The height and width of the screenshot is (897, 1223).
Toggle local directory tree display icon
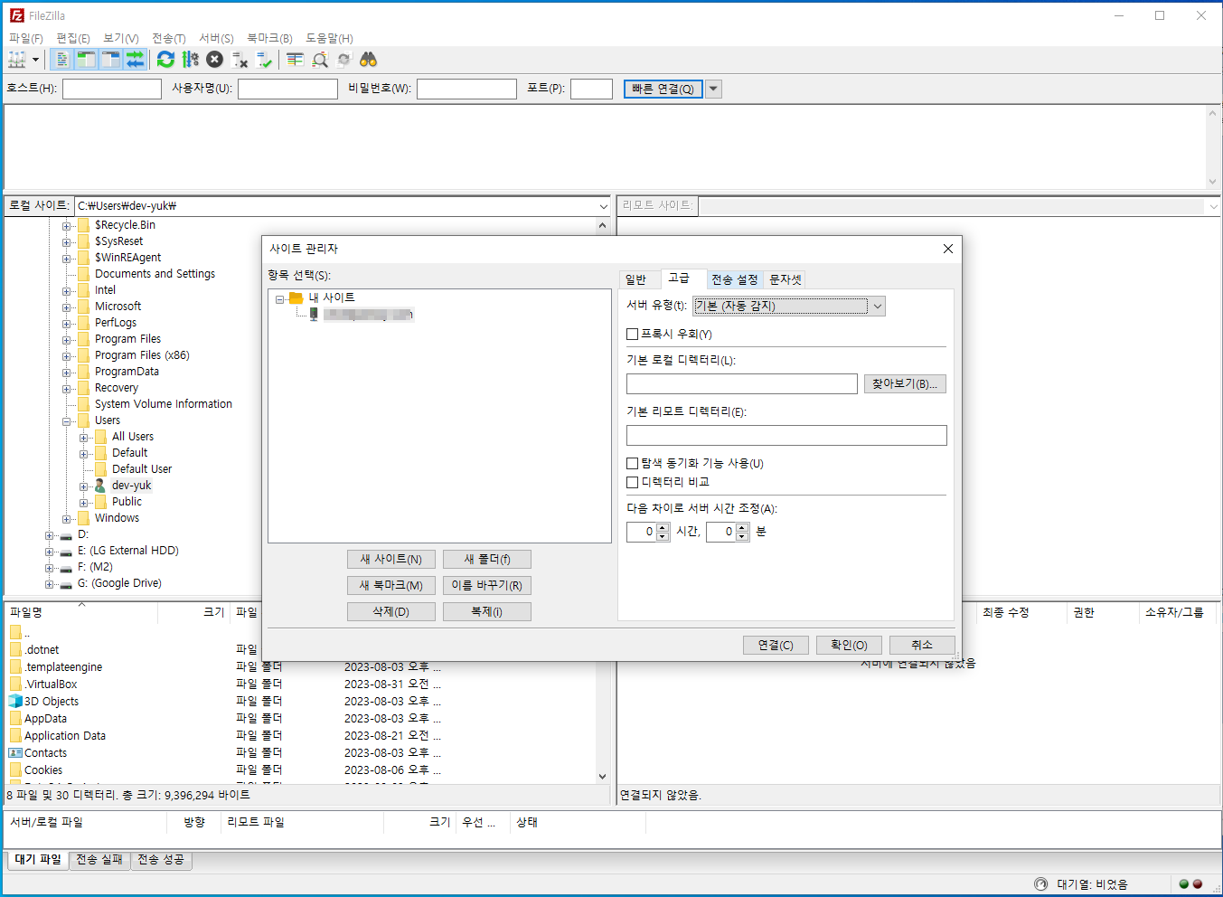[86, 60]
